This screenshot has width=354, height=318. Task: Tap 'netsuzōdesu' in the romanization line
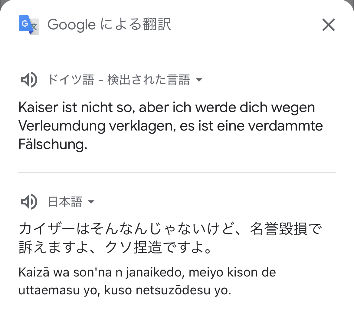173,290
